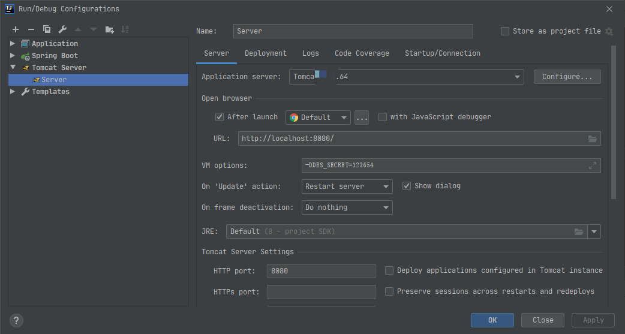Viewport: 625px width, 334px height.
Task: Expand the Templates tree node
Action: click(13, 91)
